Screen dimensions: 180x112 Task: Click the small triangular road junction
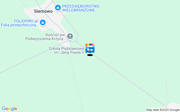coord(77,41)
